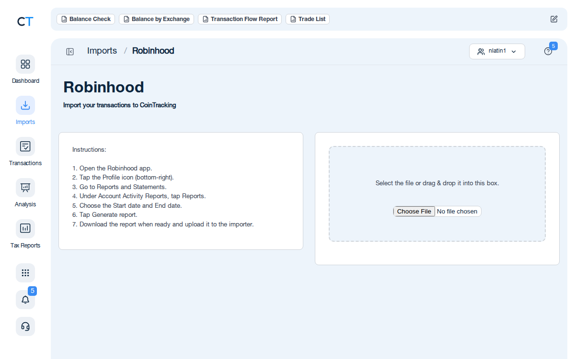This screenshot has width=575, height=359.
Task: Open the Transaction Flow Report shortcut
Action: [x=240, y=19]
